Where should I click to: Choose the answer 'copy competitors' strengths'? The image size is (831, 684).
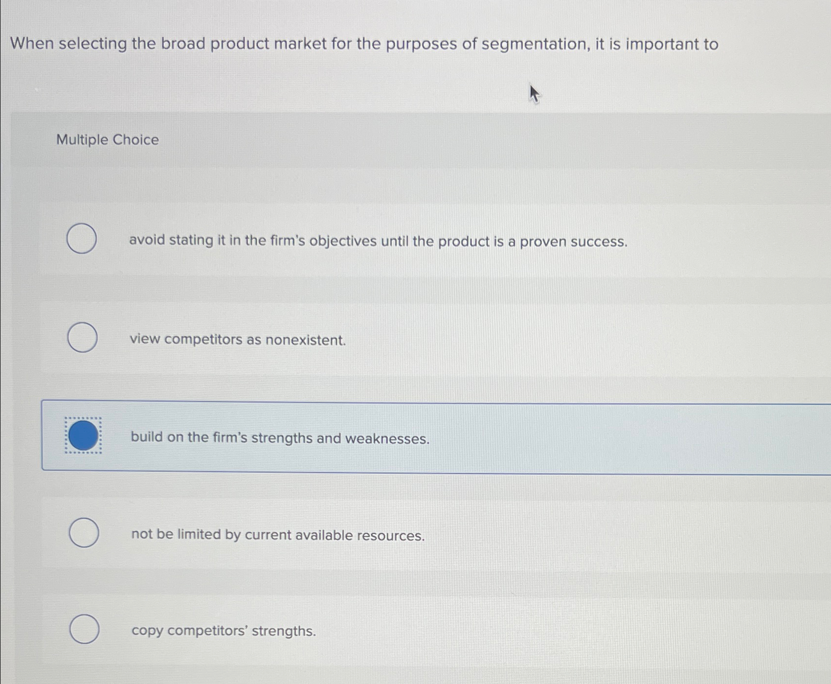(x=224, y=631)
